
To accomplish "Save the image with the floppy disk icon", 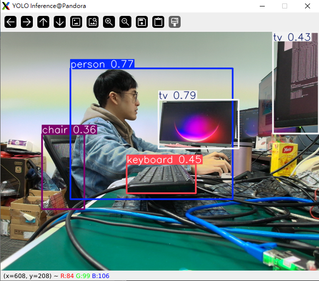I will coord(142,22).
